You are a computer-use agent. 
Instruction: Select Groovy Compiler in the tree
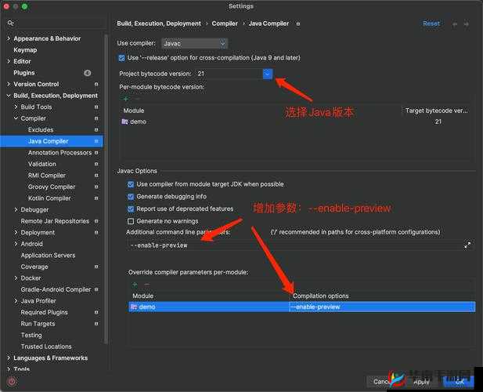pos(52,187)
